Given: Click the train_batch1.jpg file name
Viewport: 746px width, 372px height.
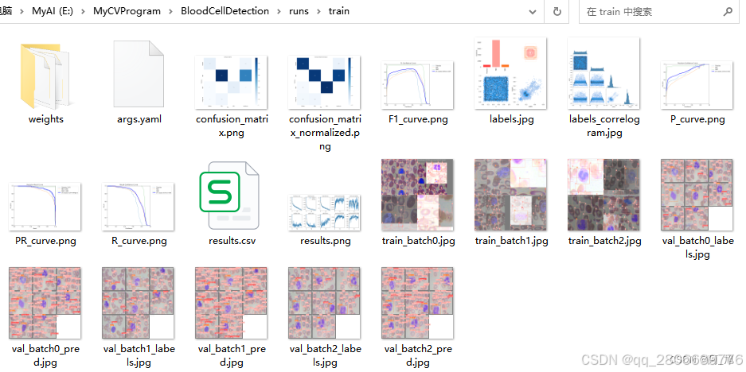Looking at the screenshot, I should [x=511, y=240].
